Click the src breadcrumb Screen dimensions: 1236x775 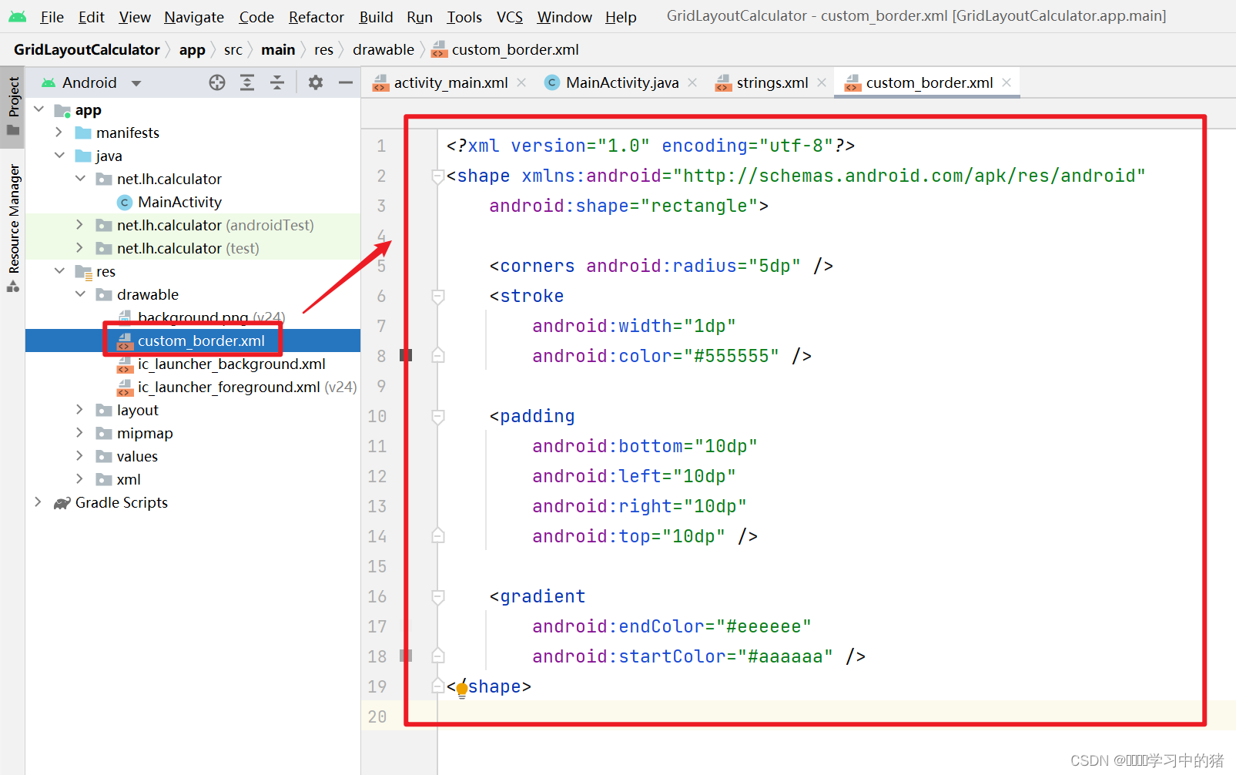click(233, 49)
